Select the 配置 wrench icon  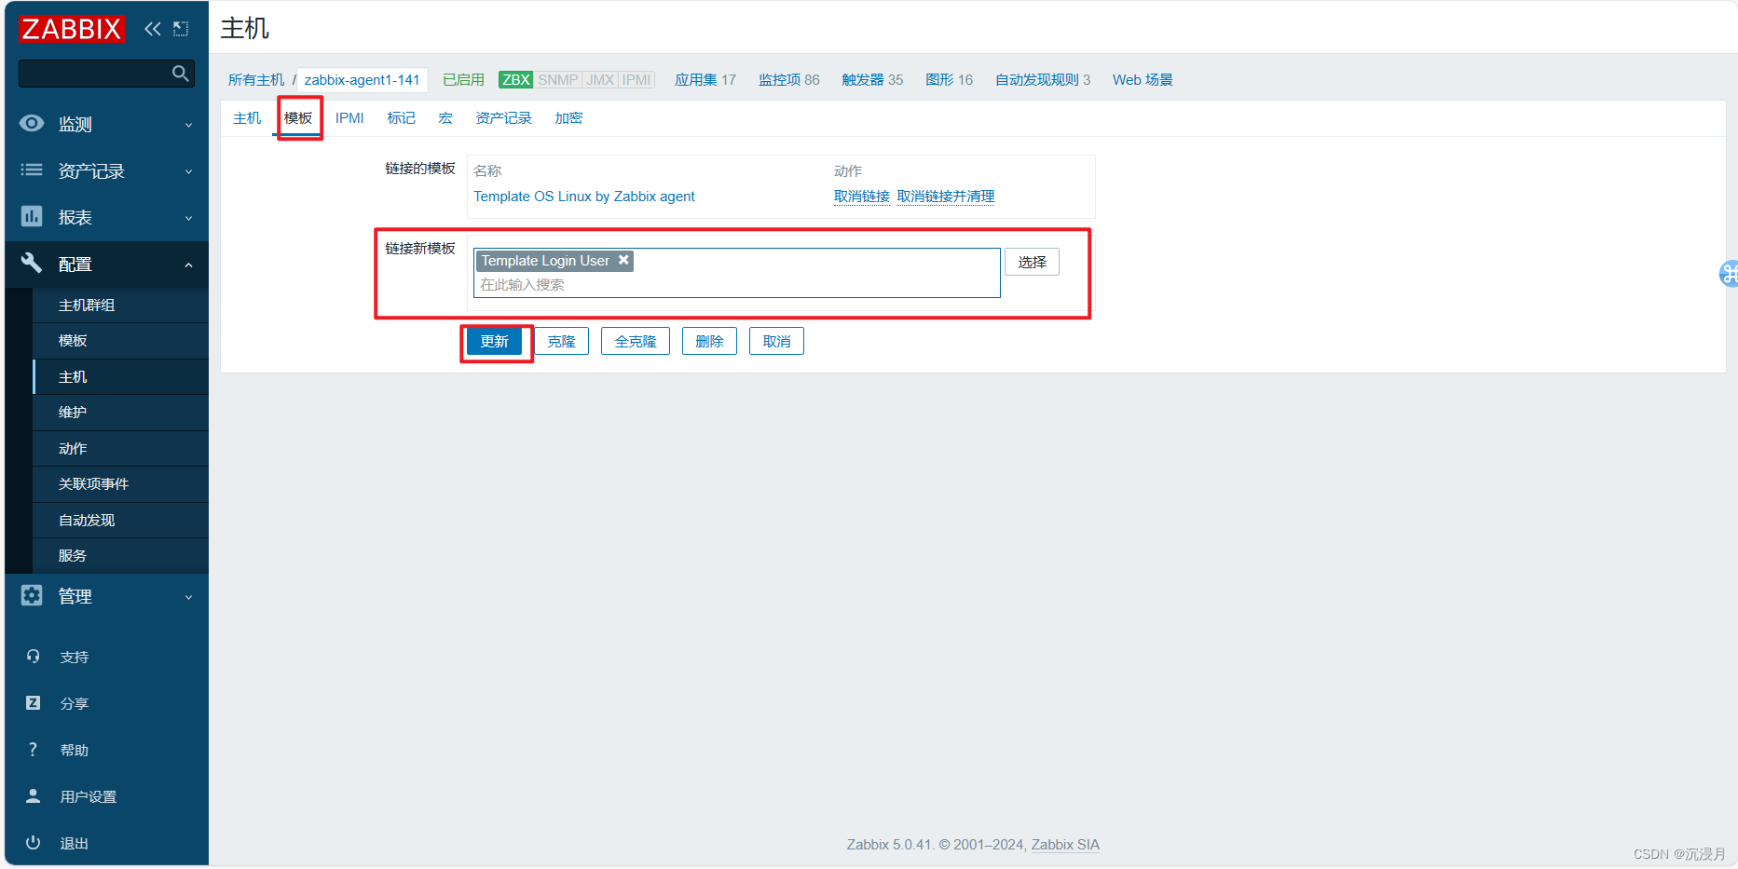coord(32,264)
